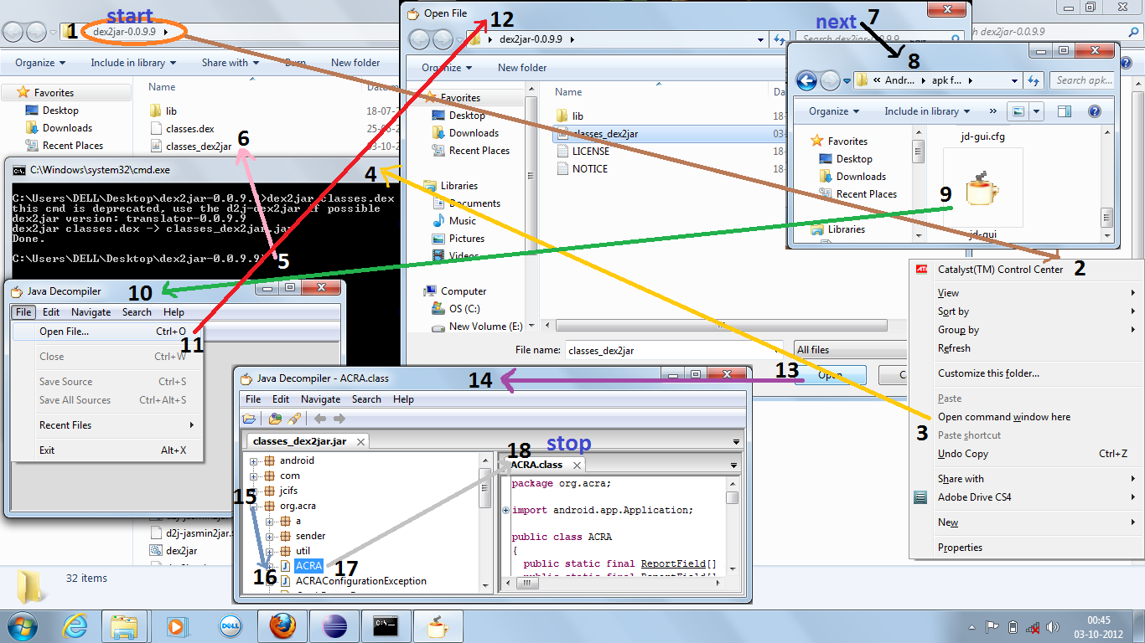Close the classes_dex2jar.jar tab
The height and width of the screenshot is (643, 1145).
tap(360, 441)
